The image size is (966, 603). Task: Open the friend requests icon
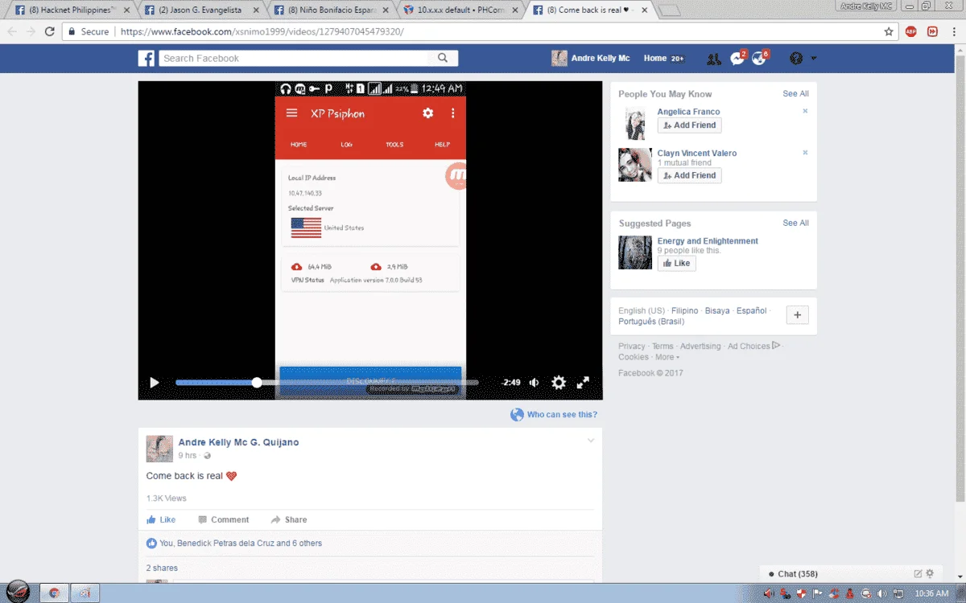point(713,59)
